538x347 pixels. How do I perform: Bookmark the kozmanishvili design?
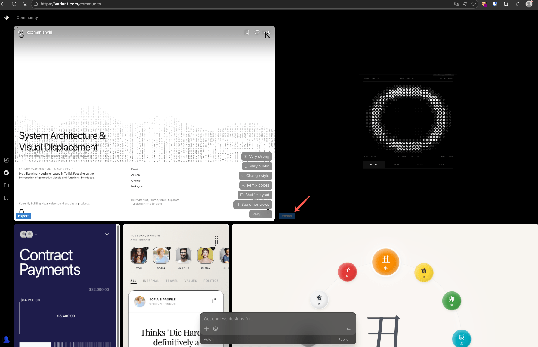(247, 32)
